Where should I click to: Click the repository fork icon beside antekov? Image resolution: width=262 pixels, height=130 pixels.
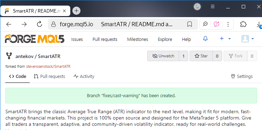(x=9, y=56)
